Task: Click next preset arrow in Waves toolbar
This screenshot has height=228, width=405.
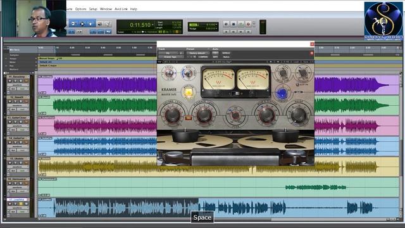Action: click(x=277, y=62)
